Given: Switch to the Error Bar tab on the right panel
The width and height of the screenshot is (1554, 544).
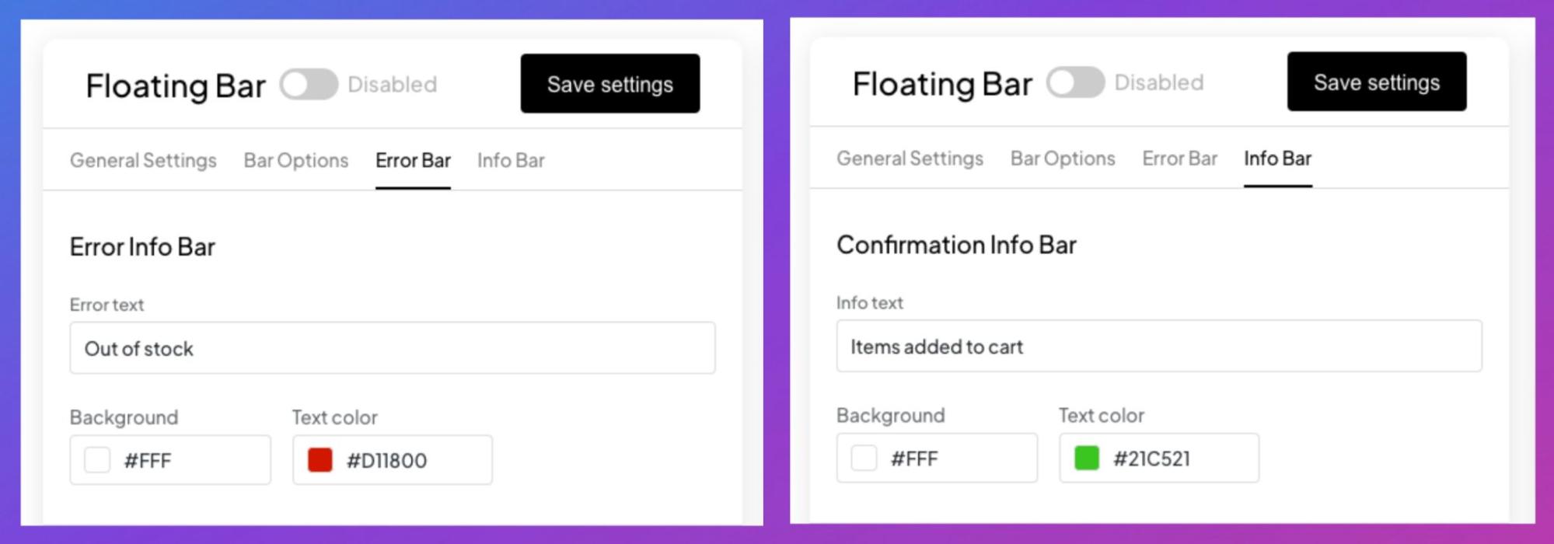Looking at the screenshot, I should coord(1180,159).
